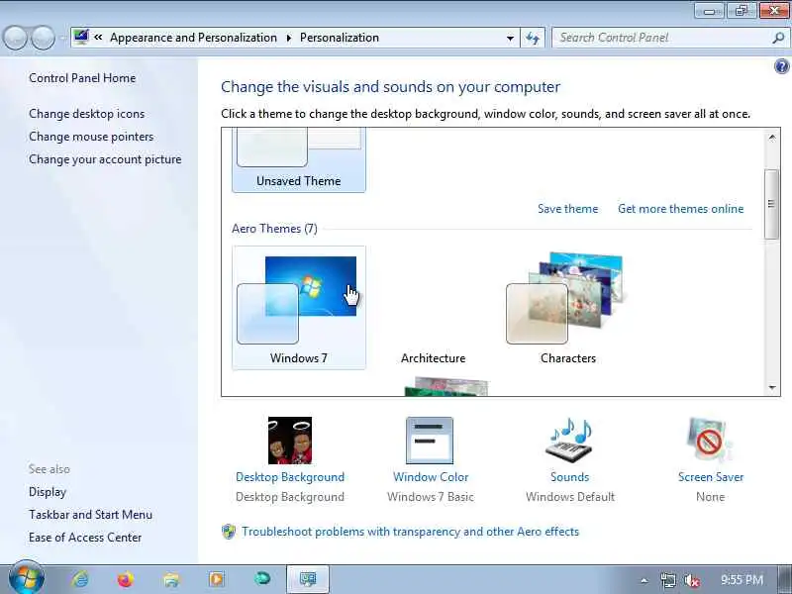Screen dimensions: 792x594
Task: Click Get more themes online
Action: point(680,209)
